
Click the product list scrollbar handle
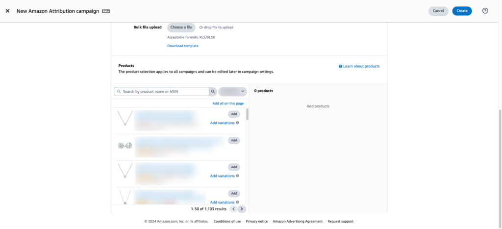[x=247, y=114]
